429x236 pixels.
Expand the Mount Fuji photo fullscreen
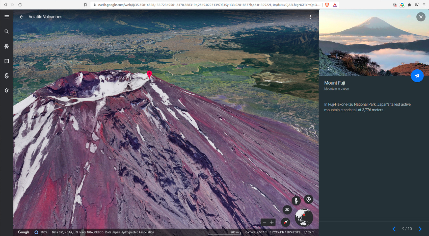tap(330, 68)
